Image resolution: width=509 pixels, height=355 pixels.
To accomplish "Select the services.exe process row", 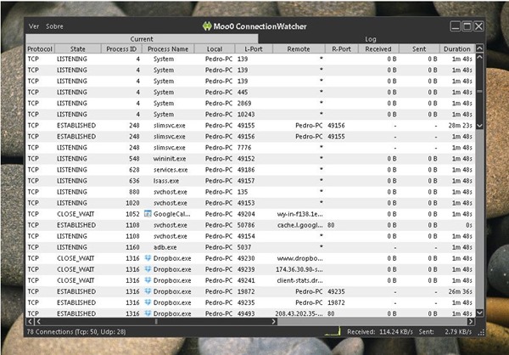I will (250, 170).
